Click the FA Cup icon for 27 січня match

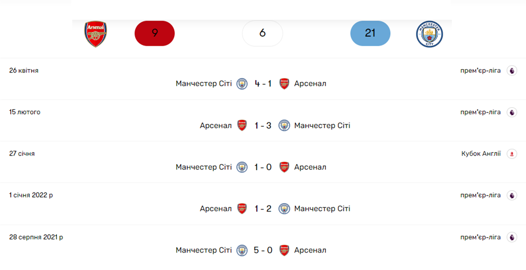[512, 154]
